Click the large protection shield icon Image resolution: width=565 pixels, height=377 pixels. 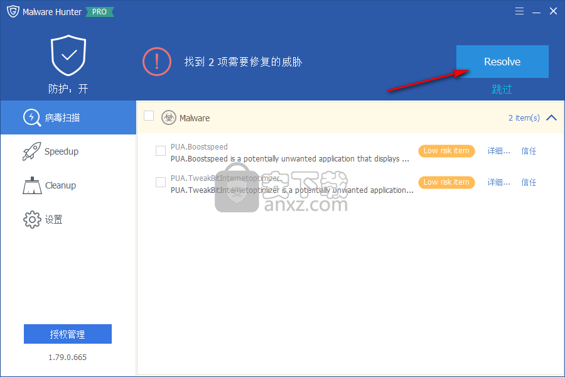[68, 55]
